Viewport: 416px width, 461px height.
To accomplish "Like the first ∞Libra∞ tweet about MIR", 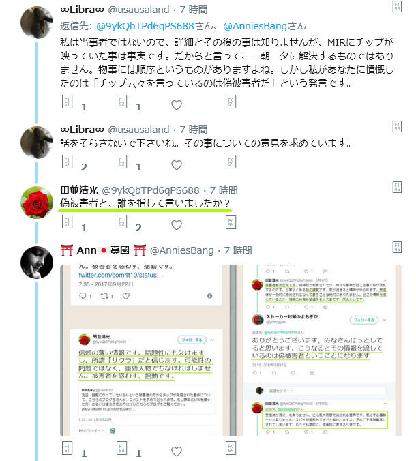I will pos(177,105).
